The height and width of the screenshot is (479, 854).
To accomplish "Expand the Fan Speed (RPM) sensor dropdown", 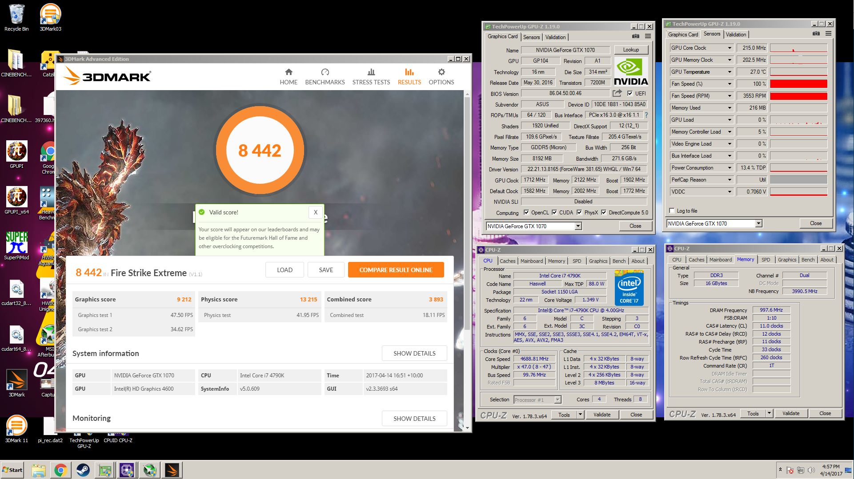I will tap(729, 96).
